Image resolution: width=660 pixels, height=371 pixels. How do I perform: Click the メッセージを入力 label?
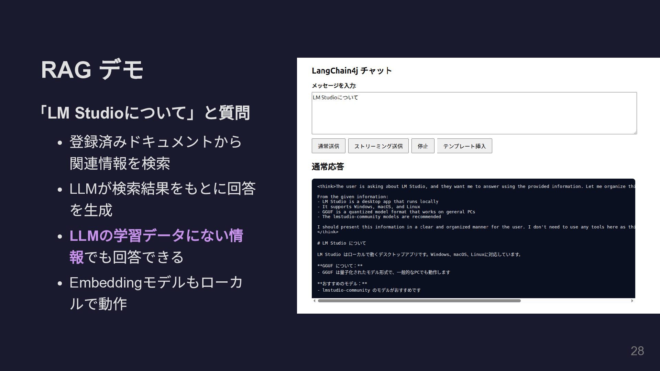click(x=334, y=86)
